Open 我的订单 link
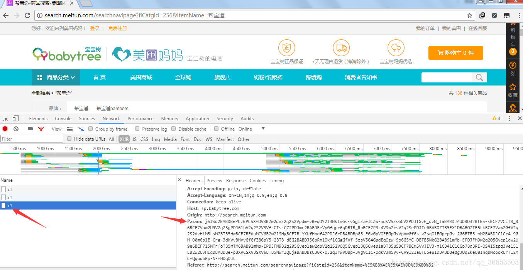 [425, 28]
